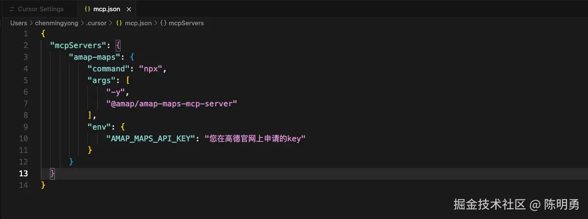
Task: Place cursor in the AMAP_MAPS_API_KEY key
Action: pos(151,138)
